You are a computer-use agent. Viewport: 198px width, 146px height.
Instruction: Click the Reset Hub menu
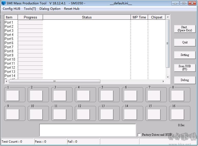[72, 9]
